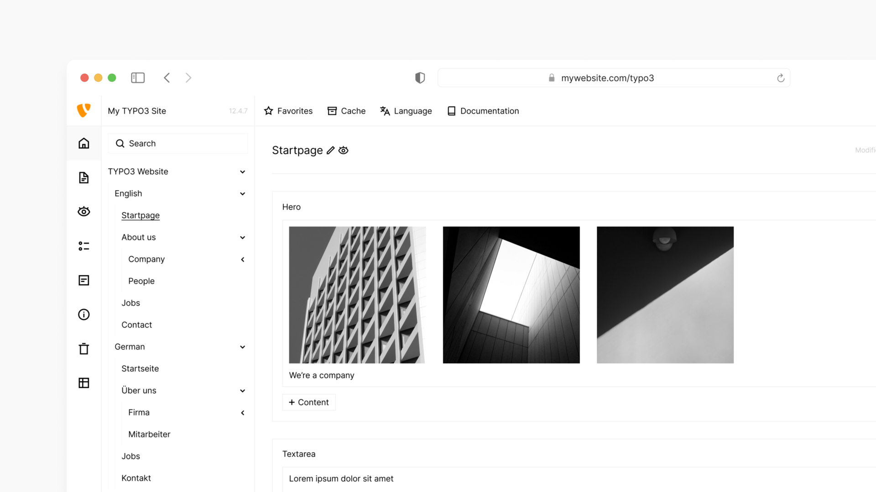Select Über uns page in tree
This screenshot has width=876, height=492.
coord(139,391)
